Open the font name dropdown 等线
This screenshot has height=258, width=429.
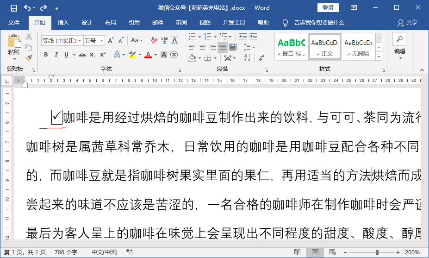point(80,41)
